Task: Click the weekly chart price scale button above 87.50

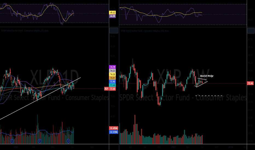Action: coord(251,31)
